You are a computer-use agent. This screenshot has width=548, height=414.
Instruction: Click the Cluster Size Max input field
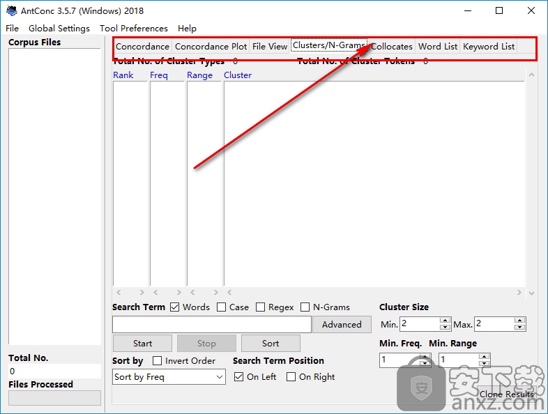click(495, 324)
